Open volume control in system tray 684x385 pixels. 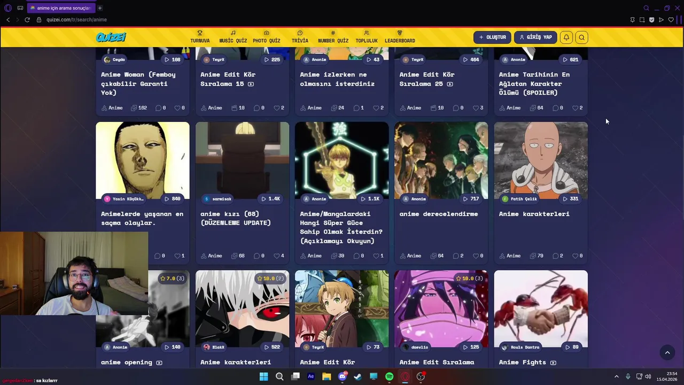click(648, 376)
